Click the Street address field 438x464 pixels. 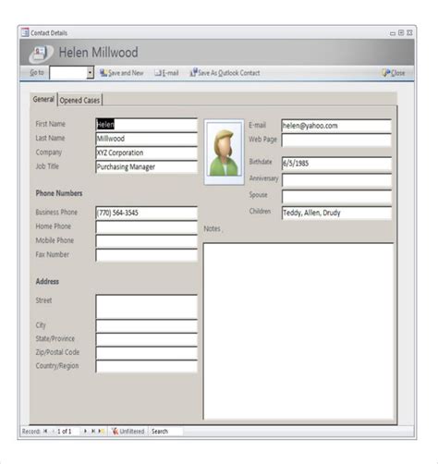[x=146, y=307]
